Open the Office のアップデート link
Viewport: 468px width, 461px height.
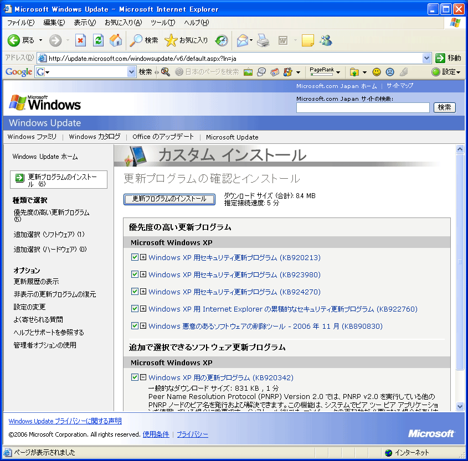[x=163, y=137]
